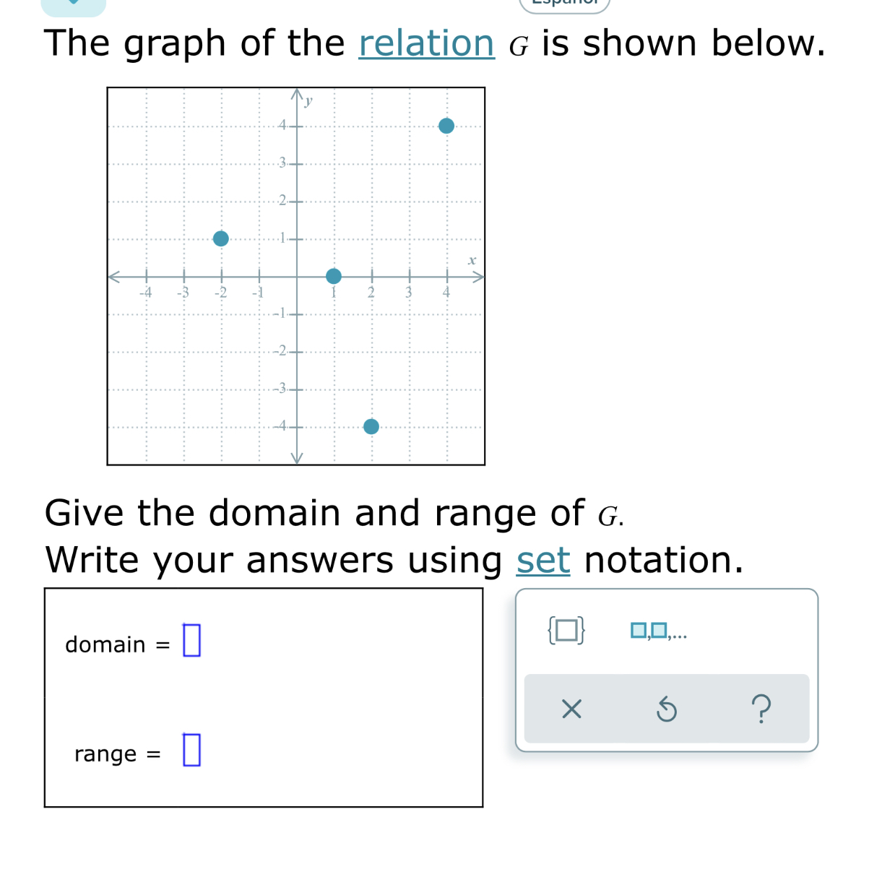Select the point at (2, -4) on the graph

[x=371, y=426]
